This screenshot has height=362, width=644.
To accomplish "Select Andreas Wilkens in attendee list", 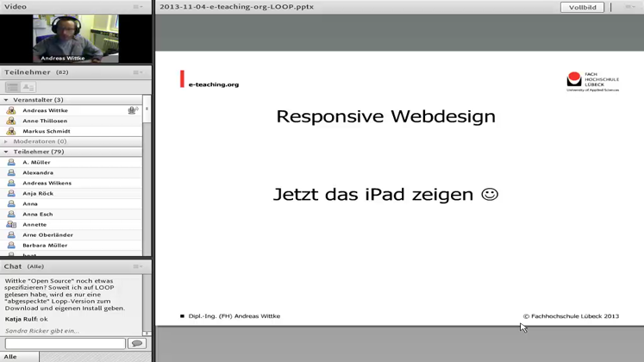I will pos(47,183).
